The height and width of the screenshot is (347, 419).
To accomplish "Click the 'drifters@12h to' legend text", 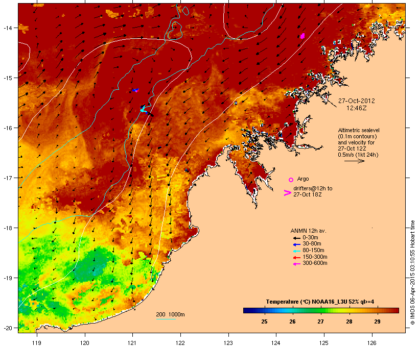I will [313, 188].
